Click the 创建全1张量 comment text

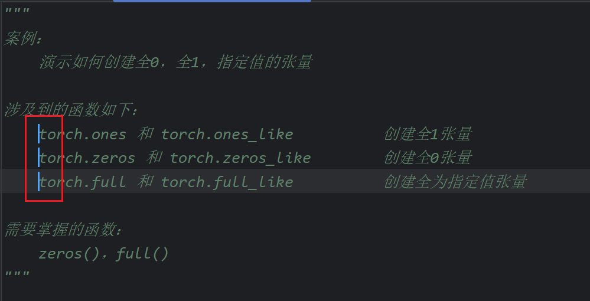pos(428,134)
